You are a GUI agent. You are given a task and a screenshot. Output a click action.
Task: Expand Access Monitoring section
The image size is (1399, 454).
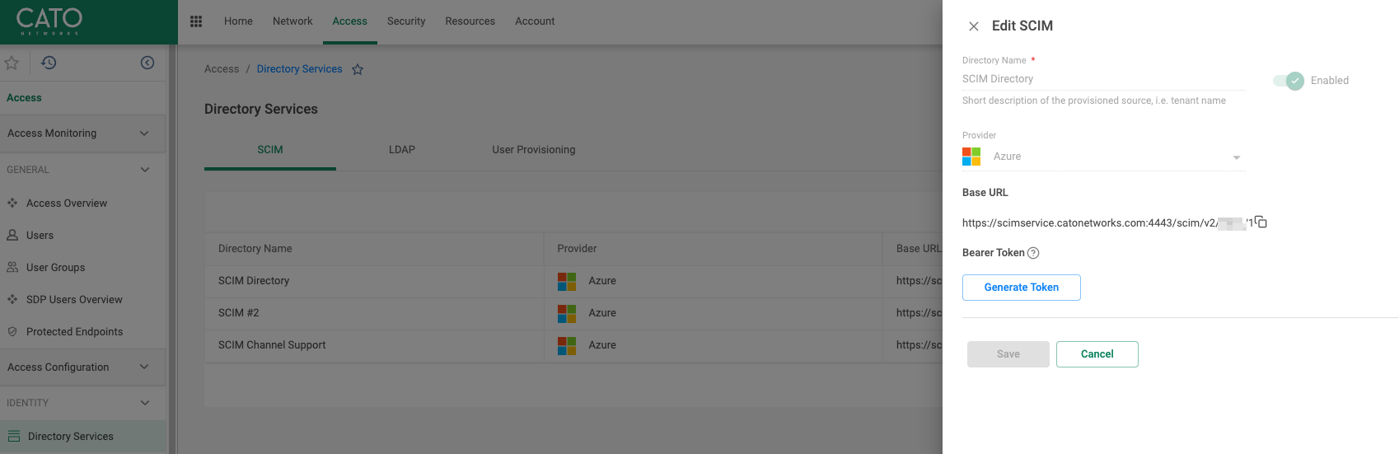pyautogui.click(x=82, y=133)
